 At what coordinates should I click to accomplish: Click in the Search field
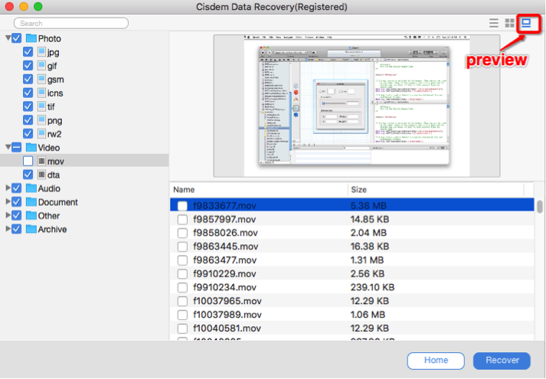71,23
